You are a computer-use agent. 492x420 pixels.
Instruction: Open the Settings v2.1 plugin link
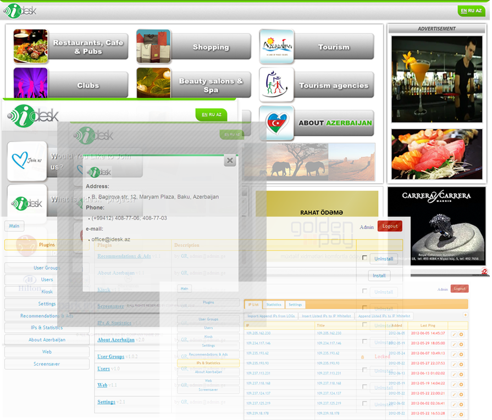[x=106, y=402]
